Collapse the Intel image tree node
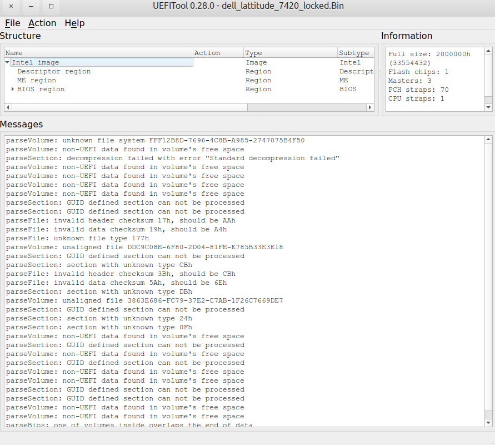The width and height of the screenshot is (495, 445). pyautogui.click(x=7, y=62)
